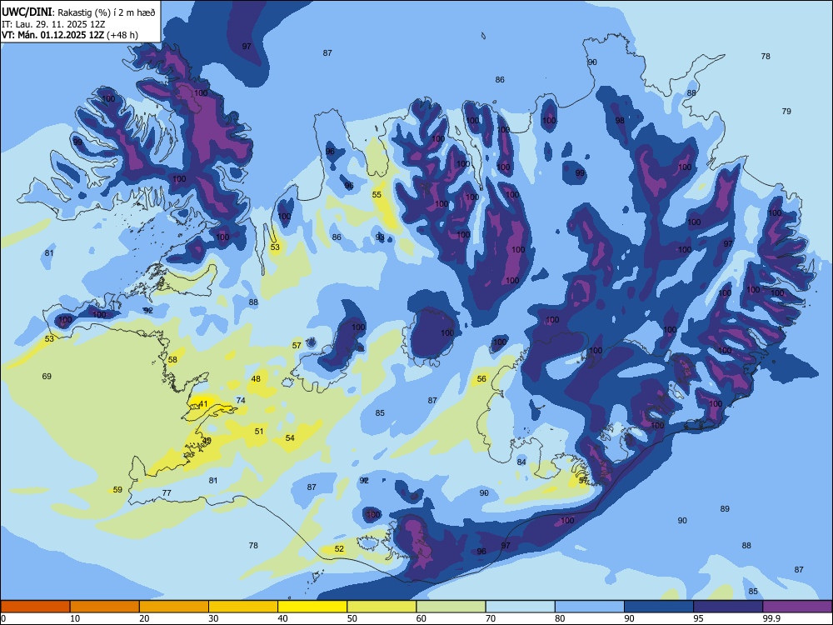Screen dimensions: 833x625
Task: Click the humidity value '56' on the map
Action: (x=481, y=379)
